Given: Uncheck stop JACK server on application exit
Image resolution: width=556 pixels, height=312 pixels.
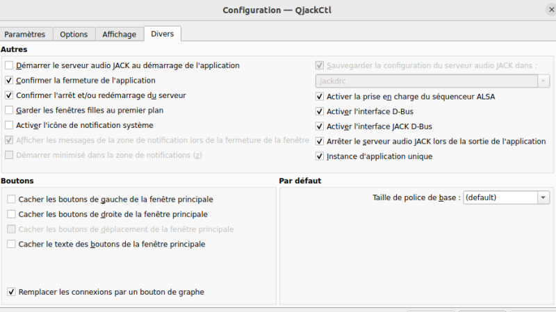Looking at the screenshot, I should pyautogui.click(x=320, y=141).
